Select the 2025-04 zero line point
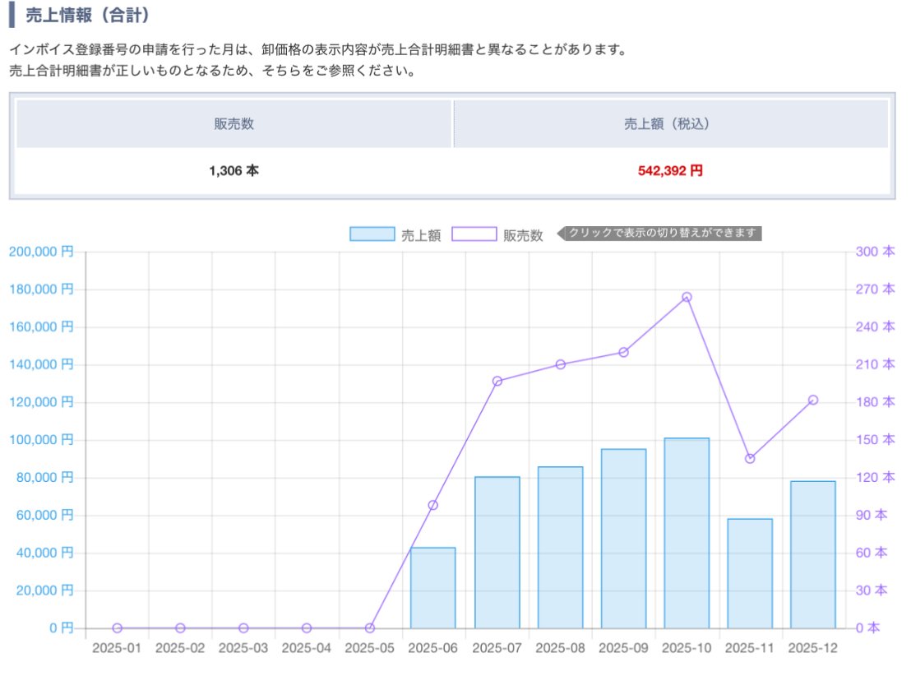Image resolution: width=911 pixels, height=676 pixels. tap(307, 627)
